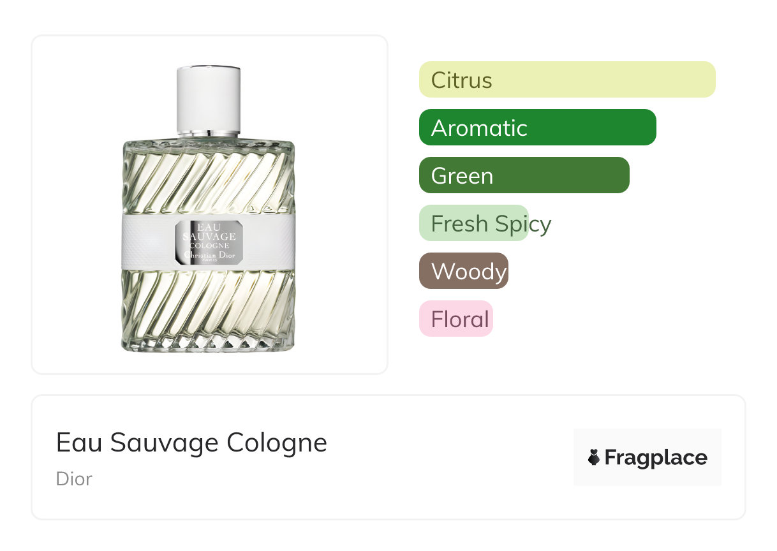Click the Woody label text

tap(469, 272)
